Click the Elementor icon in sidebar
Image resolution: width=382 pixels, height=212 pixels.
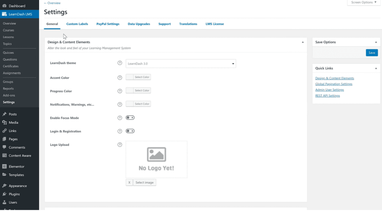pyautogui.click(x=4, y=167)
